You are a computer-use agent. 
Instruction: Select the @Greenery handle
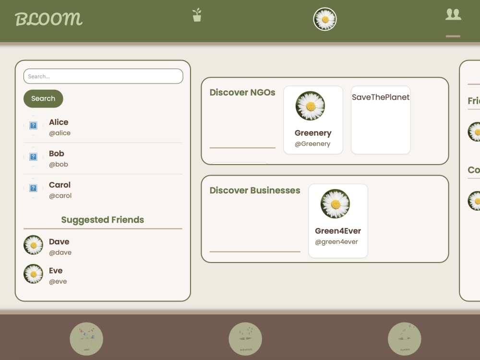312,144
